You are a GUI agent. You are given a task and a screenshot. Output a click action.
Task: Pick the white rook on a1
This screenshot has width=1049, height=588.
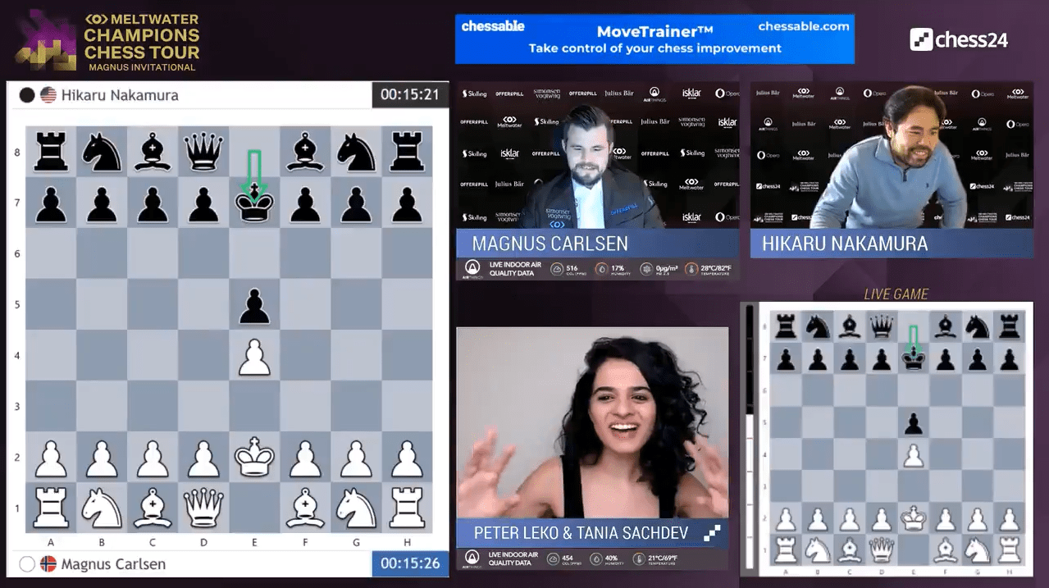click(51, 509)
